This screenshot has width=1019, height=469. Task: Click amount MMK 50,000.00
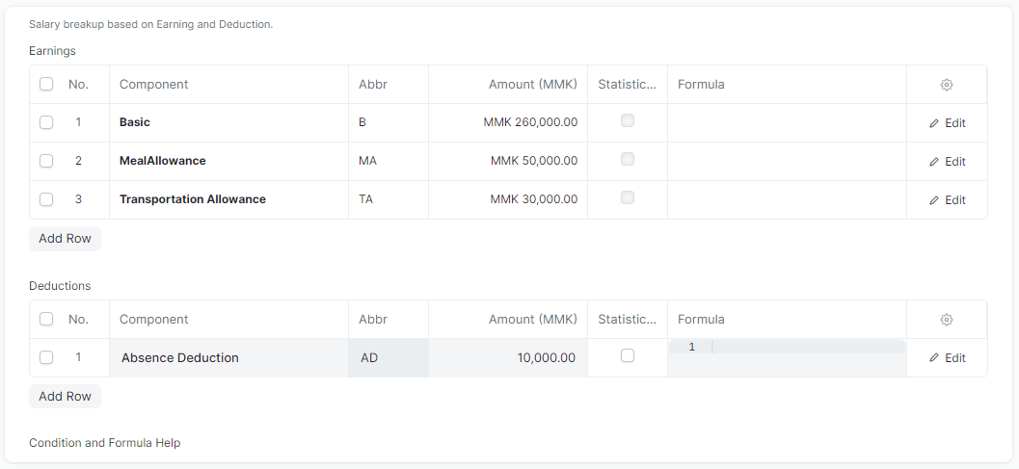pos(533,161)
